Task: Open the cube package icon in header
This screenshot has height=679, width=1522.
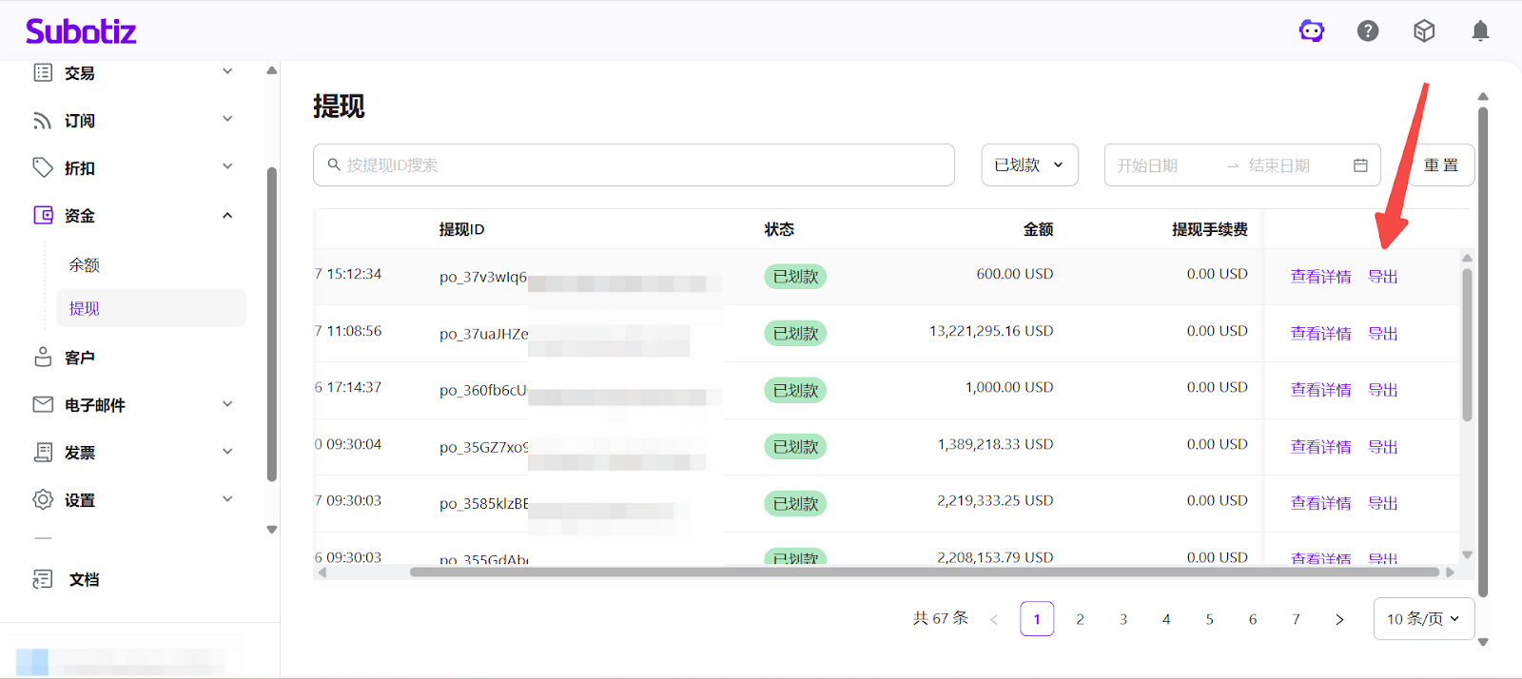Action: pyautogui.click(x=1424, y=31)
